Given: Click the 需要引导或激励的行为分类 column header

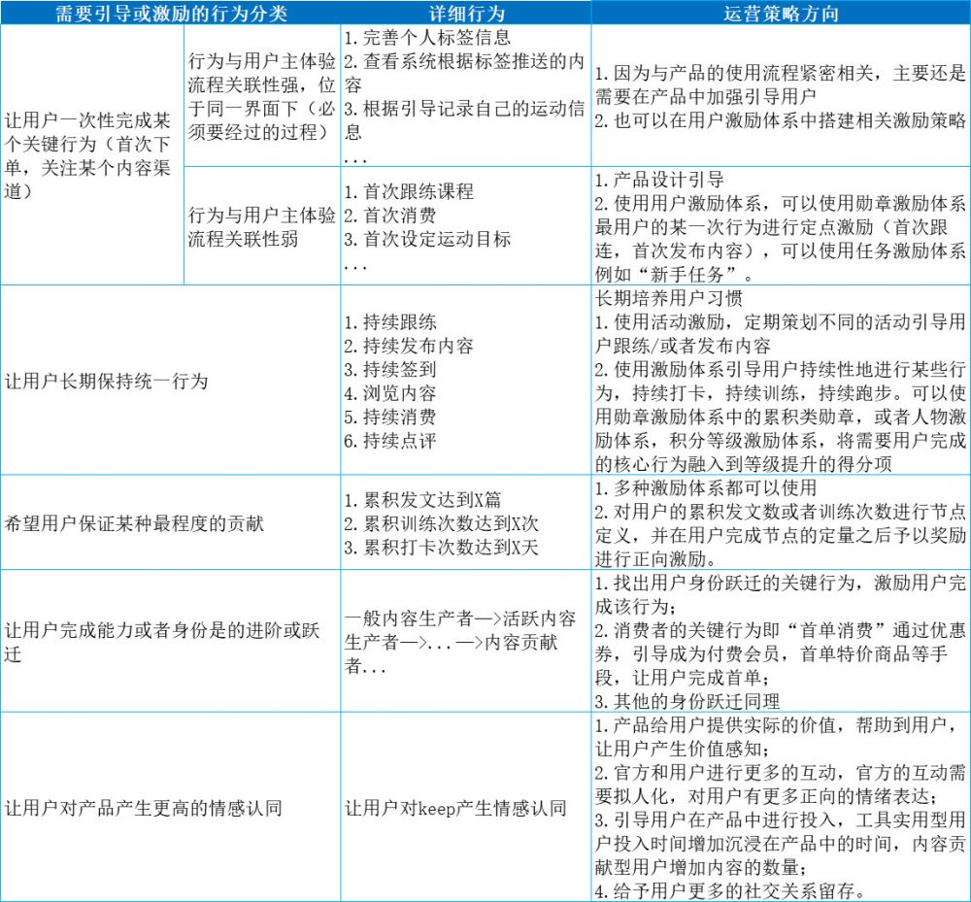Looking at the screenshot, I should (x=170, y=12).
